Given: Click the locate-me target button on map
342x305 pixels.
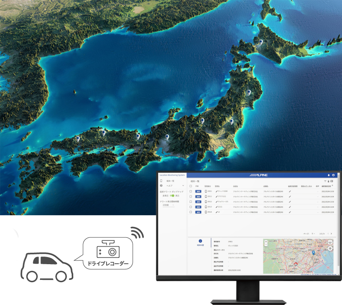Looking at the screenshot, I should coord(330,248).
